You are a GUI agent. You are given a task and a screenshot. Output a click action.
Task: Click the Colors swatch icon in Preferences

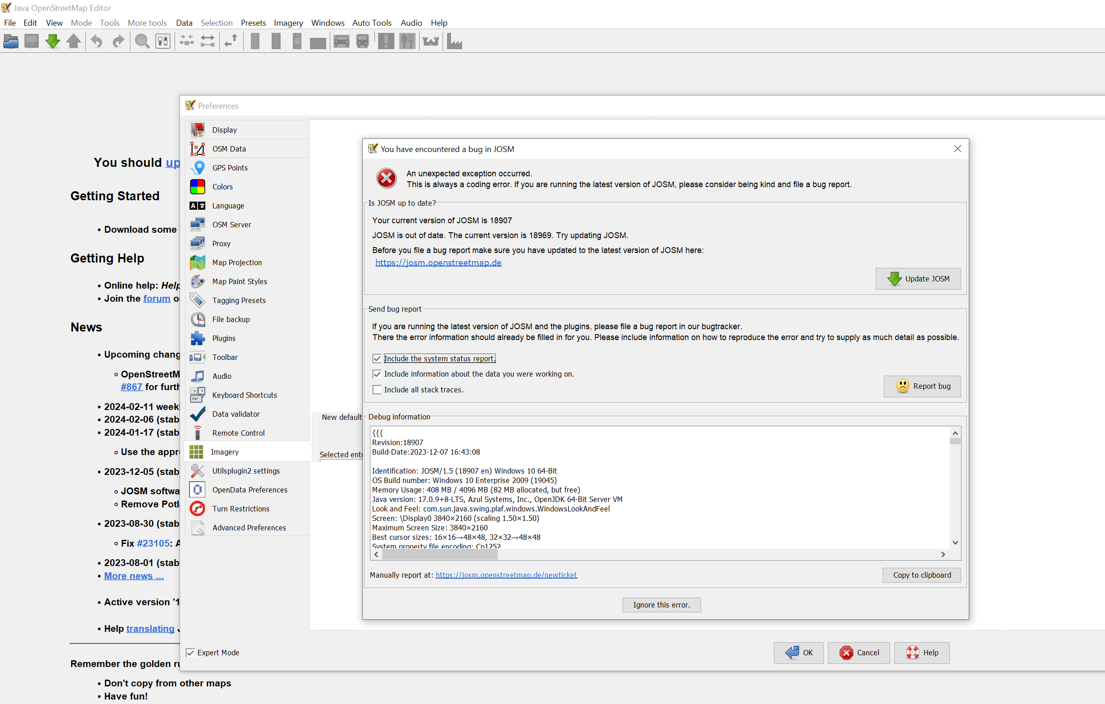[197, 187]
